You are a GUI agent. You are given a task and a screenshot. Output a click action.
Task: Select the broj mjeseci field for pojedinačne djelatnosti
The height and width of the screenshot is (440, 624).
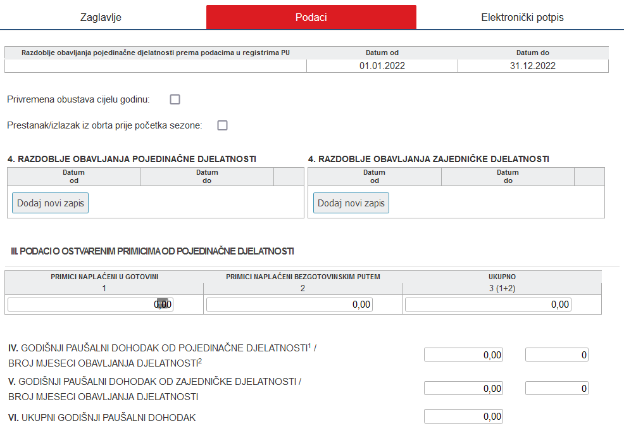(556, 355)
